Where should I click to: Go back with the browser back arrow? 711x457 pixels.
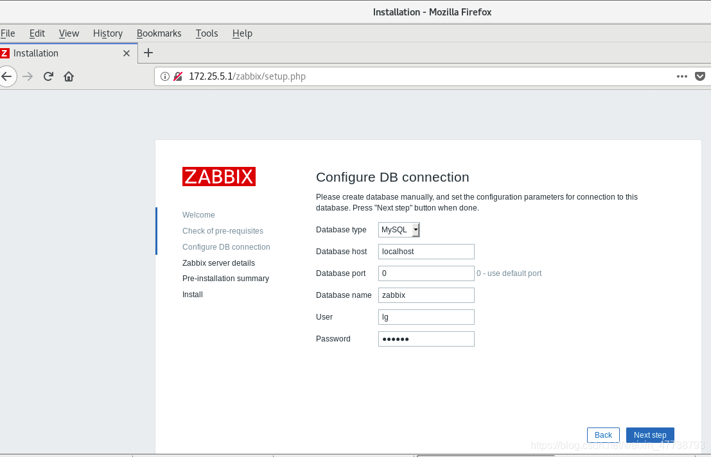coord(7,76)
